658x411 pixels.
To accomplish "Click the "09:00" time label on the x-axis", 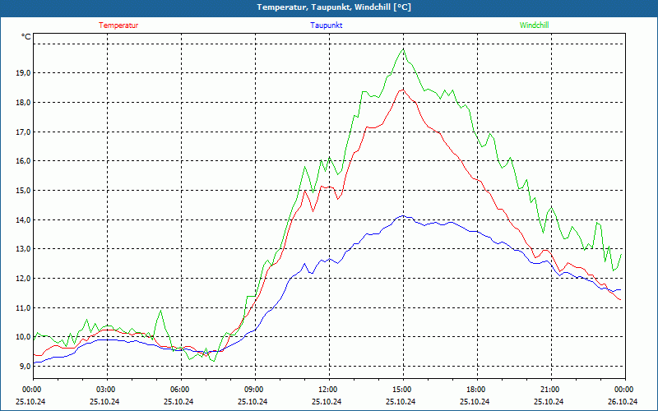I will [x=253, y=390].
